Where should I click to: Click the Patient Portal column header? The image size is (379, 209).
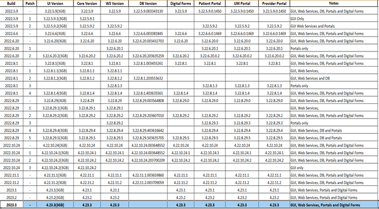(x=210, y=3)
